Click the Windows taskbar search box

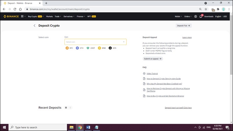[38, 127]
